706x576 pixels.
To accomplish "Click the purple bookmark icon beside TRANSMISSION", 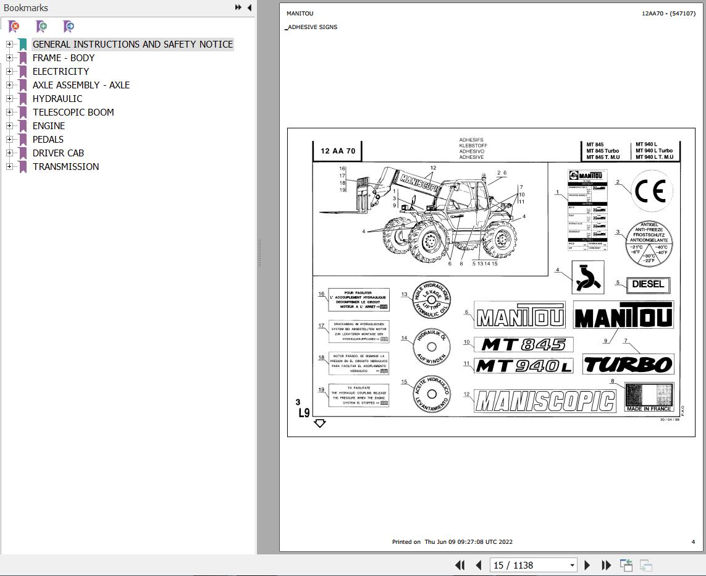I will point(22,166).
